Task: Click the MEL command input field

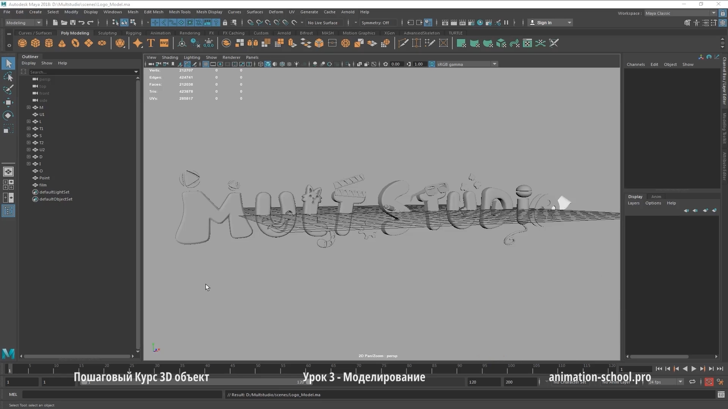Action: [122, 395]
